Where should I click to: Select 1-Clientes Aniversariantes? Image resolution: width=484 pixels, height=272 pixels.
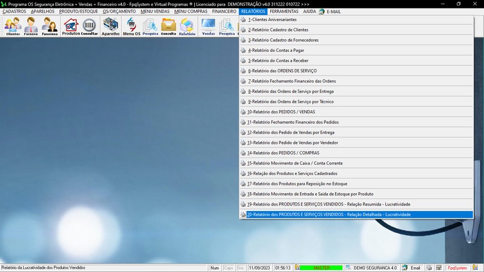pos(356,19)
